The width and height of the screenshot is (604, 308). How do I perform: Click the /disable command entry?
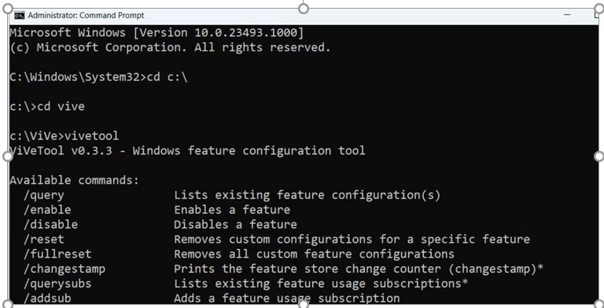pos(160,225)
